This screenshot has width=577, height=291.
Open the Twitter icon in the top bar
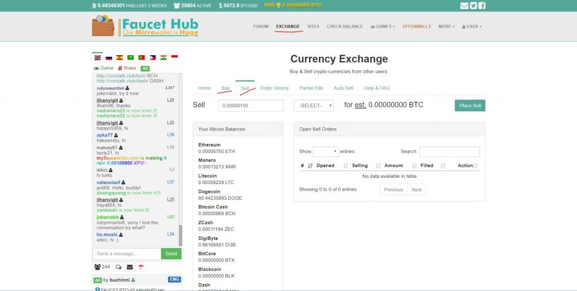[x=473, y=6]
